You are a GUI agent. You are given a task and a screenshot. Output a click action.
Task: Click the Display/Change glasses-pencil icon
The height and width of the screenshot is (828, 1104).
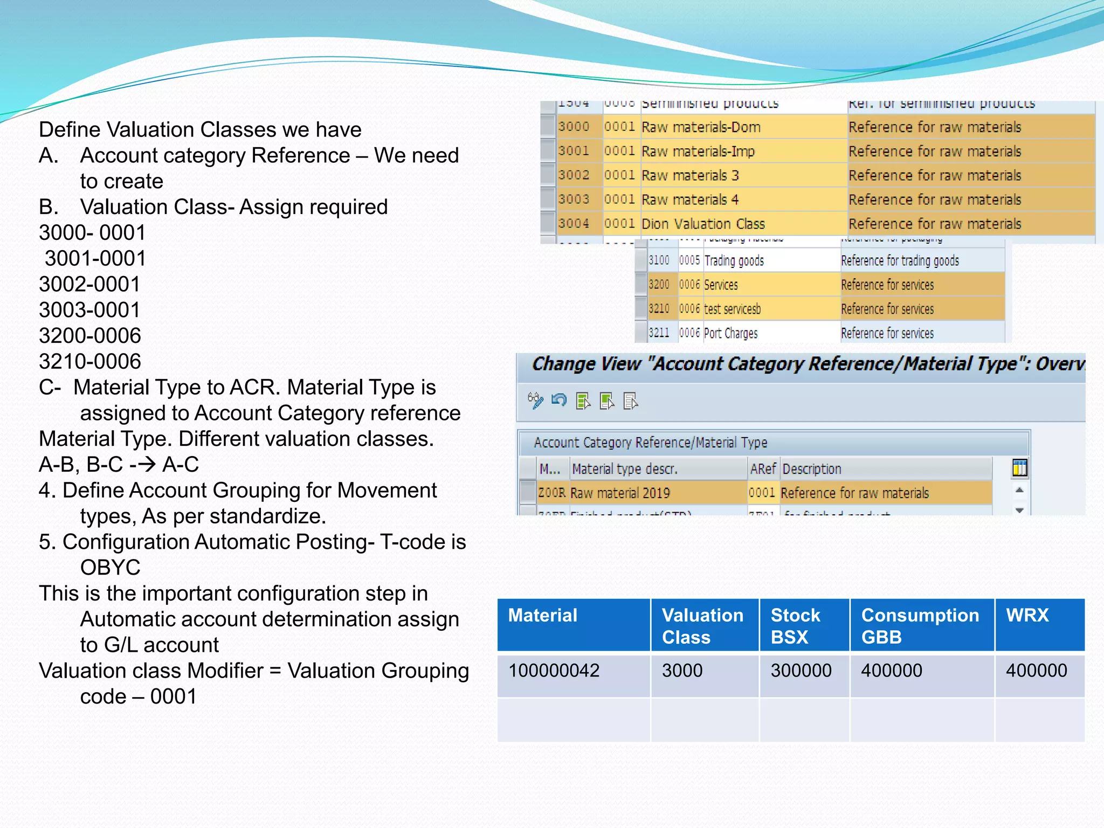pyautogui.click(x=535, y=401)
